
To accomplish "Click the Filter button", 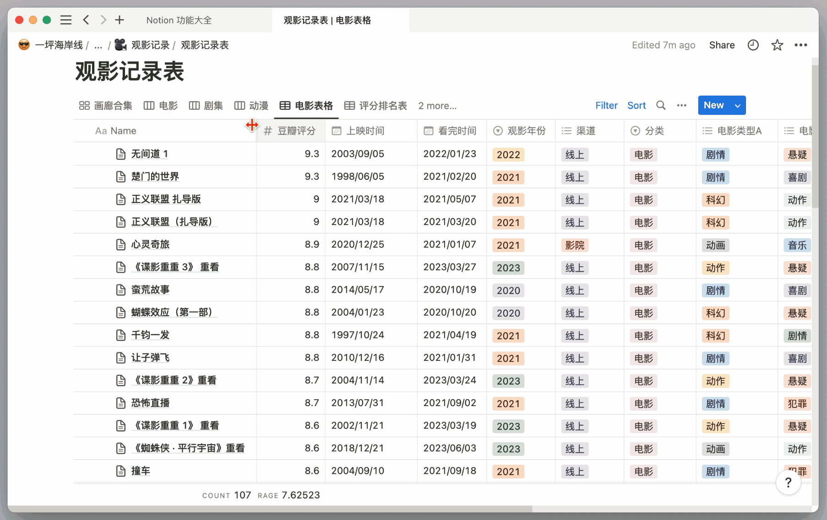I will coord(606,105).
